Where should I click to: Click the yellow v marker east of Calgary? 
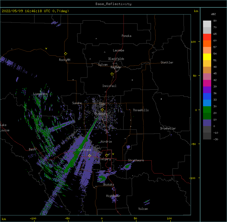tap(113, 154)
